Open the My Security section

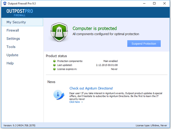pos(22,22)
